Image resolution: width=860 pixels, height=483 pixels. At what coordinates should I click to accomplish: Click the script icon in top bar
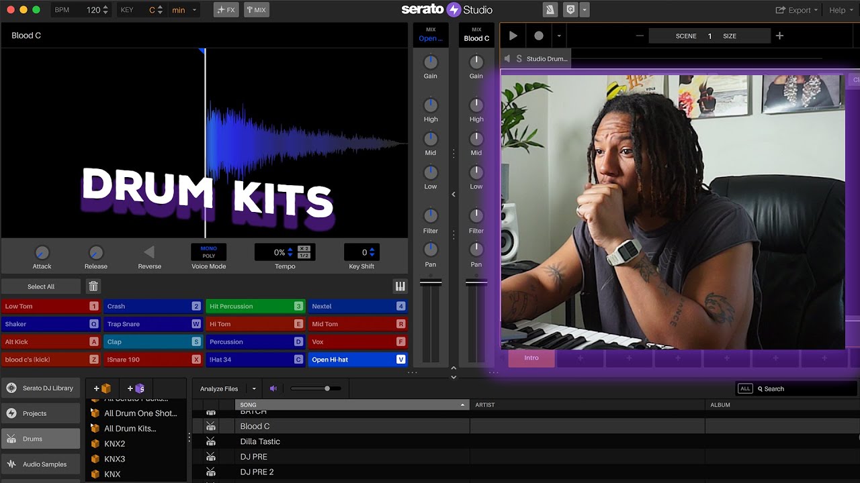coord(550,10)
